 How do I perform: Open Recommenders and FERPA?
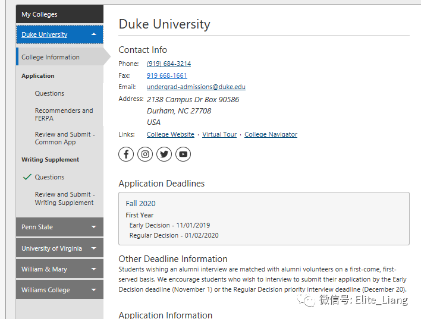(x=64, y=114)
